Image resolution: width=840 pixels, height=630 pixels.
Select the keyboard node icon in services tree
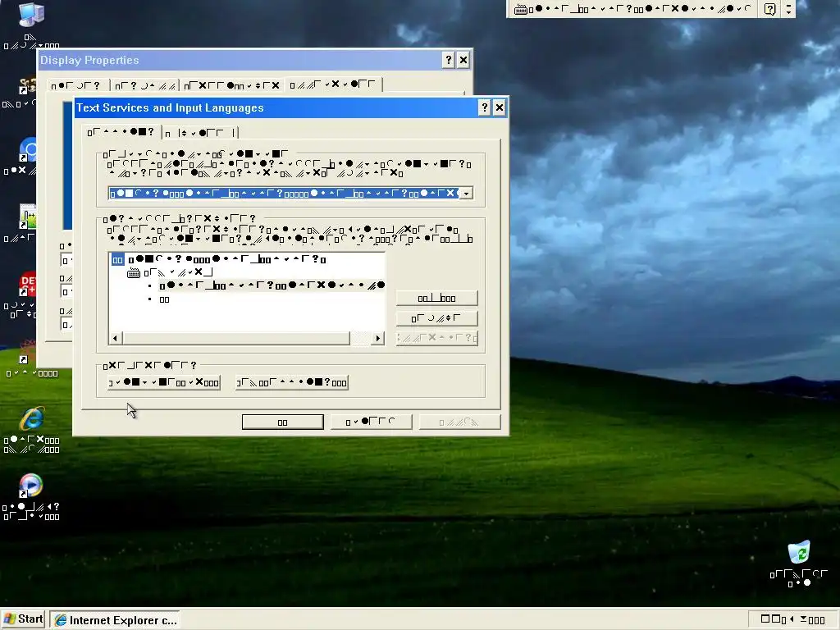tap(134, 273)
